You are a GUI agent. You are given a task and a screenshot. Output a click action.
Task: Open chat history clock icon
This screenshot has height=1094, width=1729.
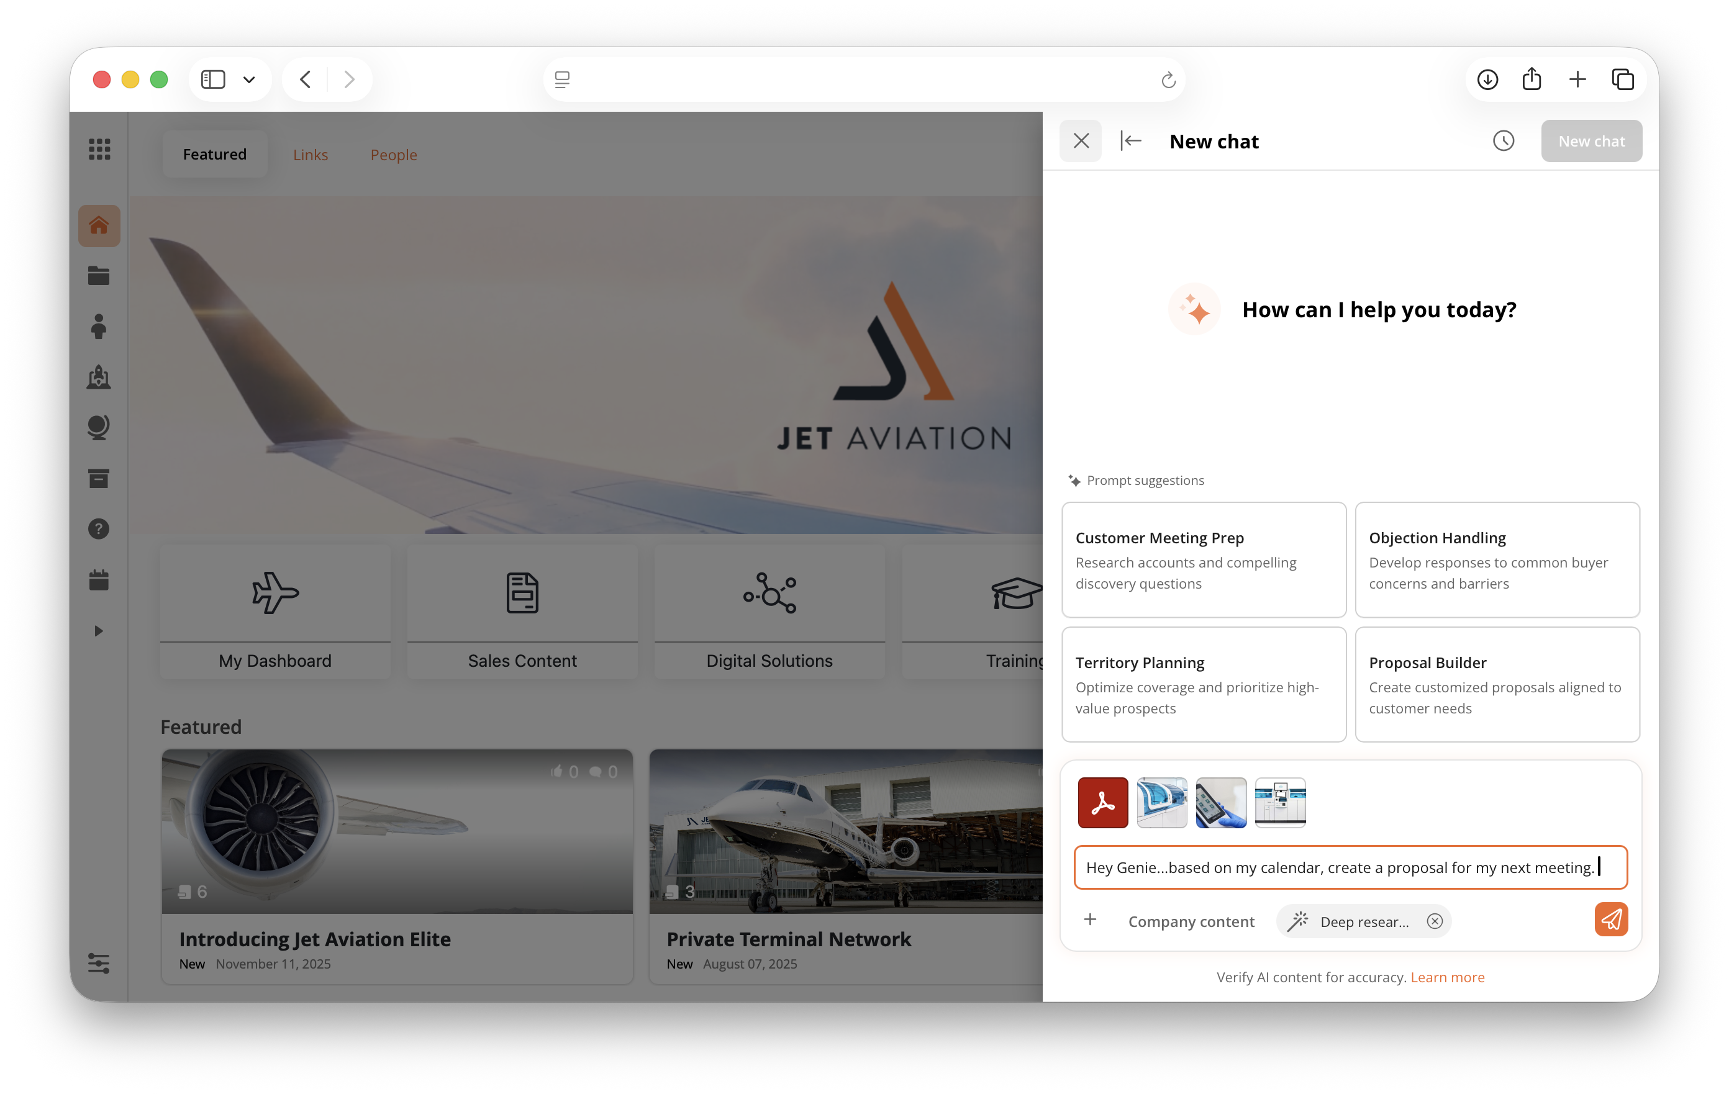pos(1503,142)
